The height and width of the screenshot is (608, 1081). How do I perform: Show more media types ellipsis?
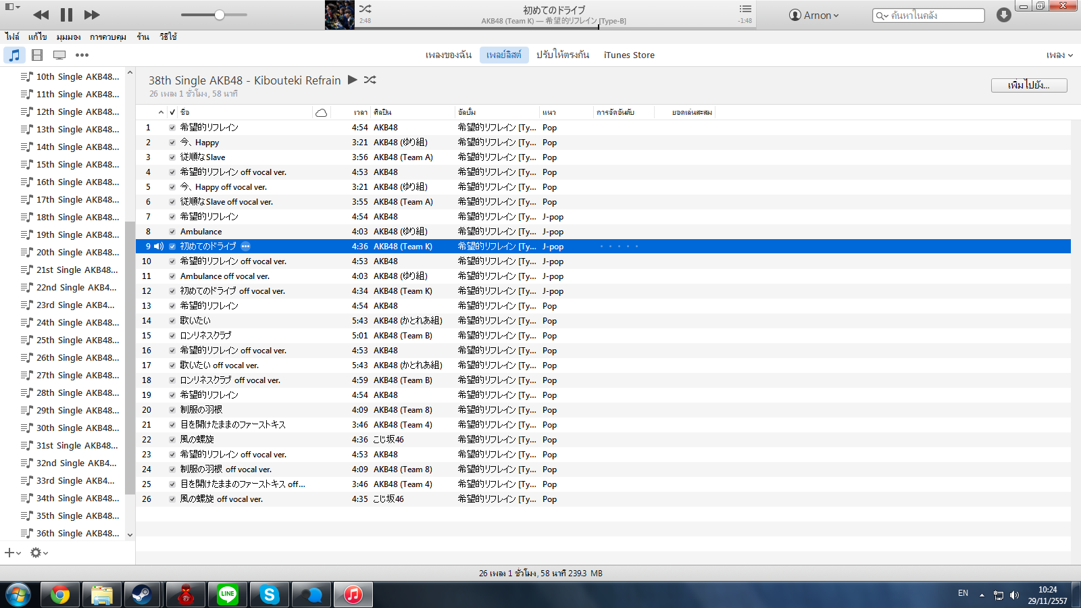[82, 55]
